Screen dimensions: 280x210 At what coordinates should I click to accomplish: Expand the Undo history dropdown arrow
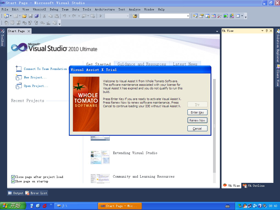pyautogui.click(x=69, y=16)
